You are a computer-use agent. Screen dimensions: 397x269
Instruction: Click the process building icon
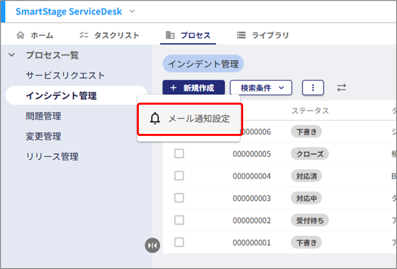click(170, 35)
